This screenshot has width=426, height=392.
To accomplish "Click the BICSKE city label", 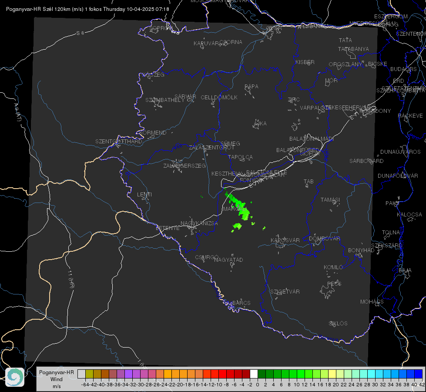I will coord(378,64).
